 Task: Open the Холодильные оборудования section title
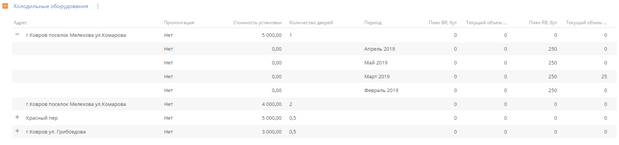51,7
